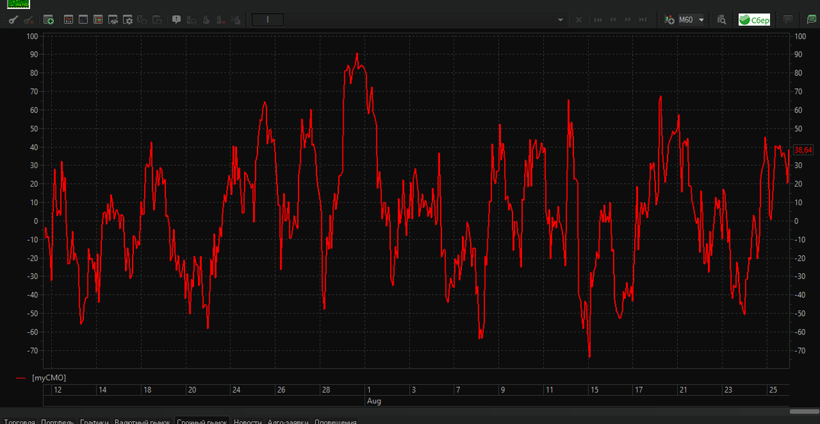This screenshot has height=424, width=820.
Task: Click the colored rows quotes table icon
Action: click(x=98, y=20)
